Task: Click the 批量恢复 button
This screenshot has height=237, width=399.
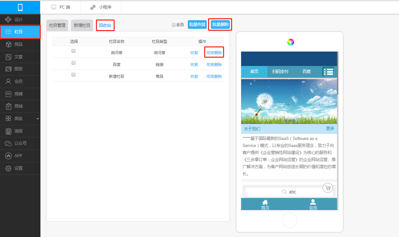Action: click(197, 25)
